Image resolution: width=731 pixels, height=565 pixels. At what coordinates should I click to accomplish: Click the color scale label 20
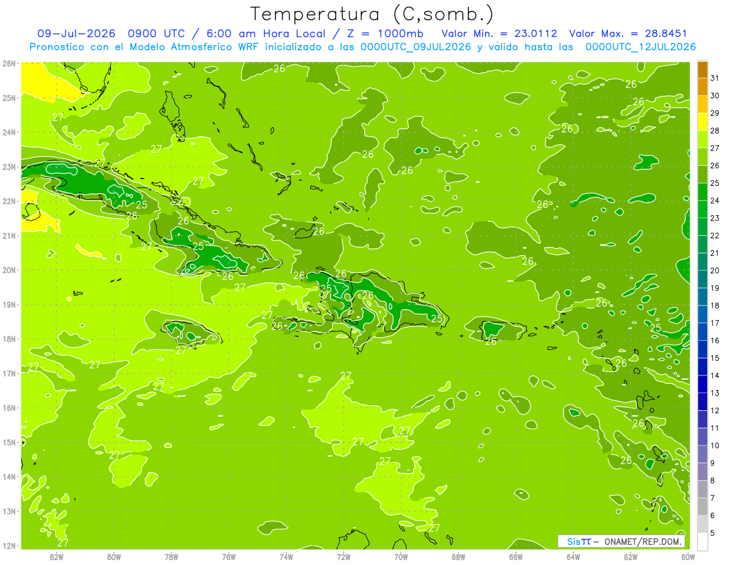pos(715,271)
